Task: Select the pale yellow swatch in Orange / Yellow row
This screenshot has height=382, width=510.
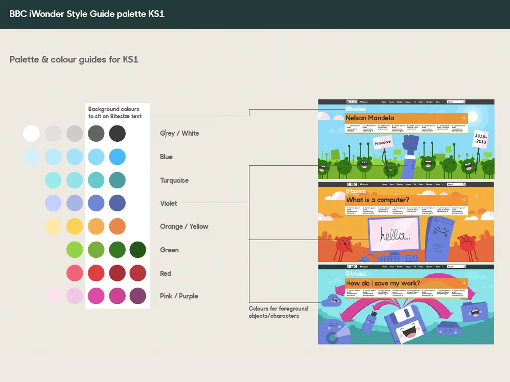Action: [53, 226]
